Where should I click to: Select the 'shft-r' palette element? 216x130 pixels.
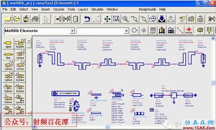pyautogui.click(x=20, y=99)
